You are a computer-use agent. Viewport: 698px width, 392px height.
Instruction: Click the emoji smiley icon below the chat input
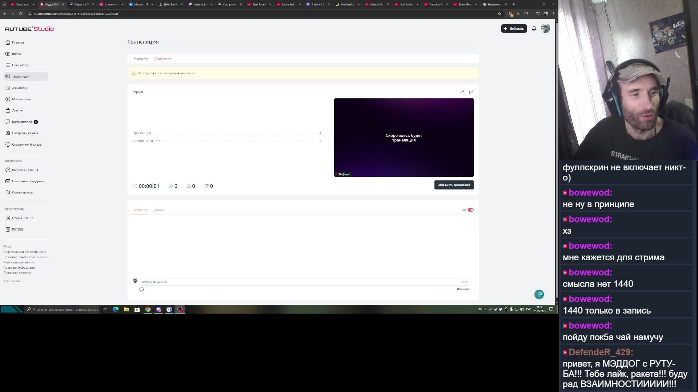[141, 289]
